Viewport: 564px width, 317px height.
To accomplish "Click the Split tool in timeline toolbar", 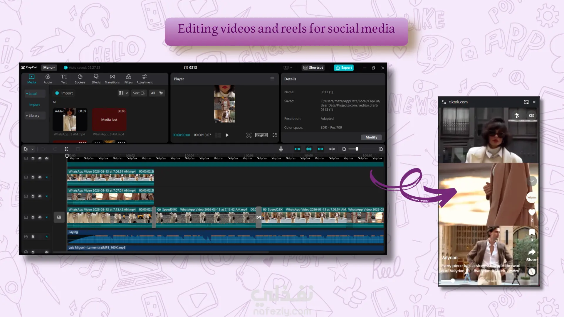I will (66, 149).
